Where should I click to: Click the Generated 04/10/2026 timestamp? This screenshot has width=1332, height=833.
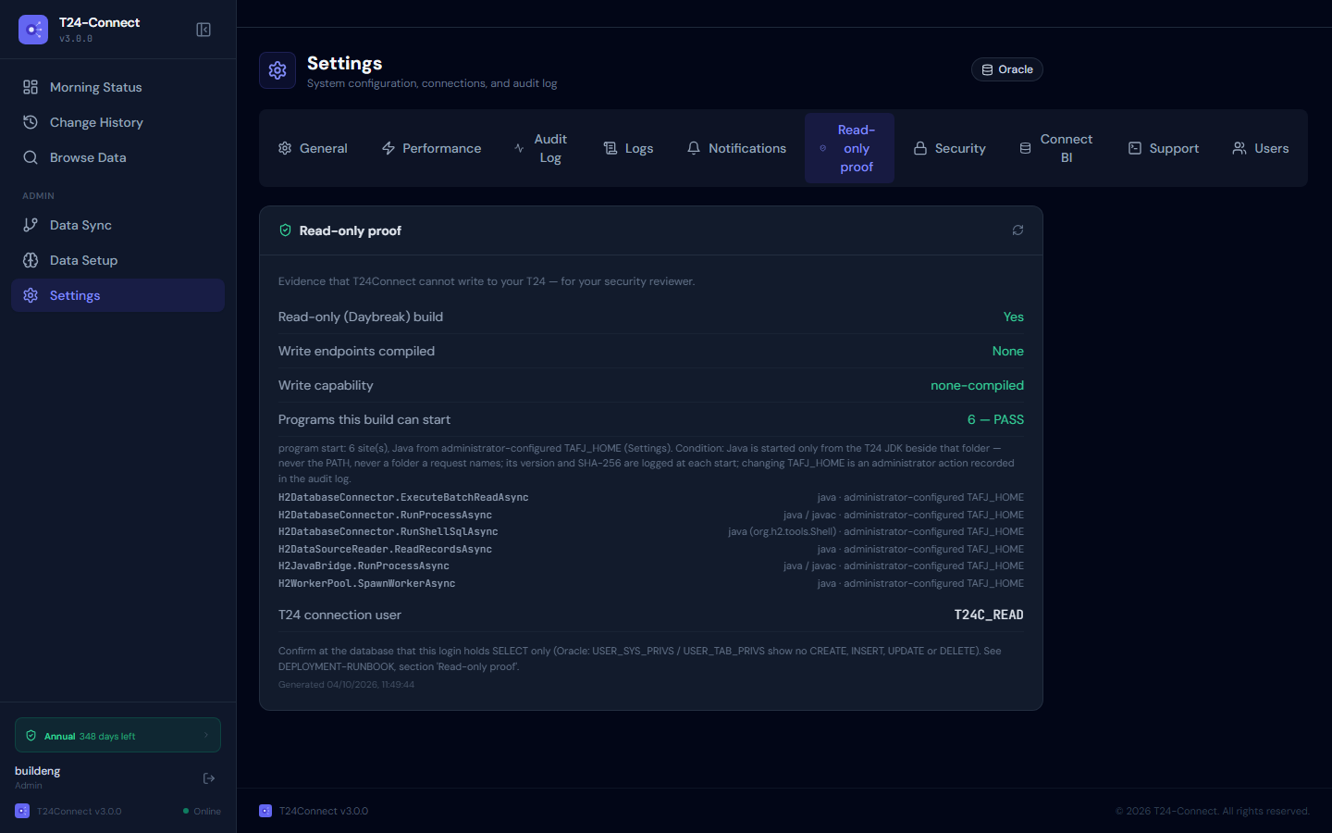click(x=346, y=685)
